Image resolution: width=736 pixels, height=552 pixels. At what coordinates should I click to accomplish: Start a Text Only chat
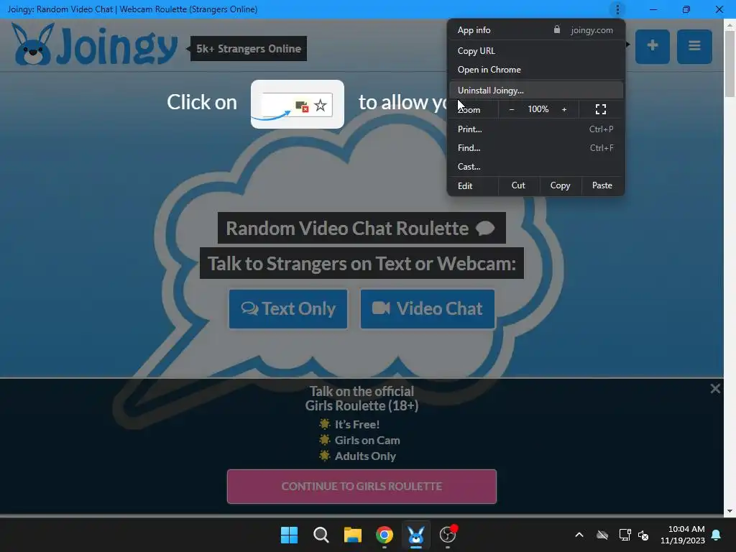[x=288, y=309]
